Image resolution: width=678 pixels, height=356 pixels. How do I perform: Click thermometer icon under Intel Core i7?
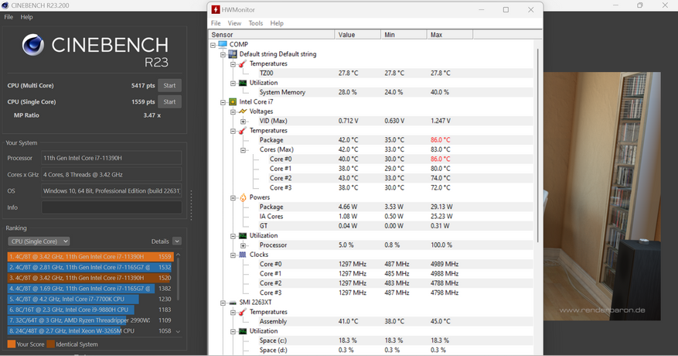pos(243,130)
